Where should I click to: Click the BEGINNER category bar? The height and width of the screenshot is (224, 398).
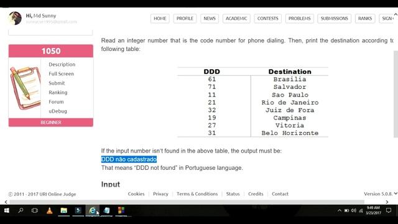click(x=51, y=123)
